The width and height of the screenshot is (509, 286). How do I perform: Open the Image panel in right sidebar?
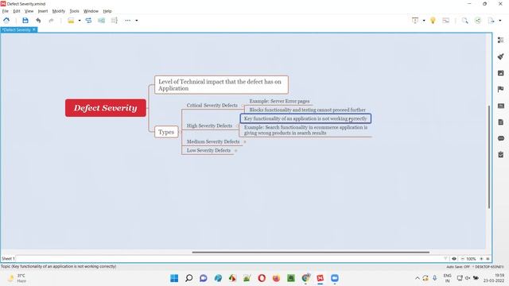pyautogui.click(x=501, y=73)
